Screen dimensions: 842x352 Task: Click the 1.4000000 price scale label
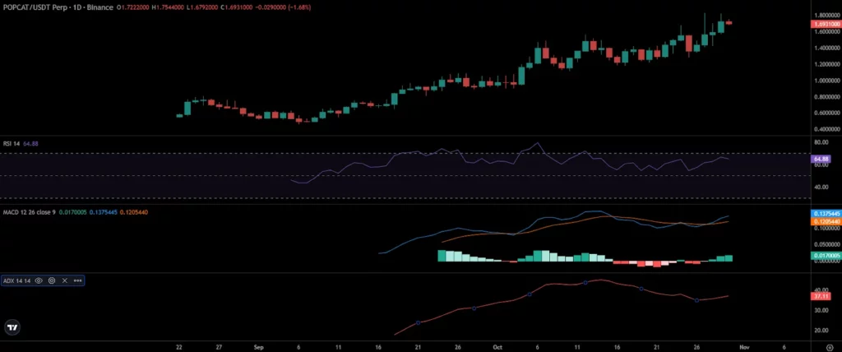click(826, 48)
